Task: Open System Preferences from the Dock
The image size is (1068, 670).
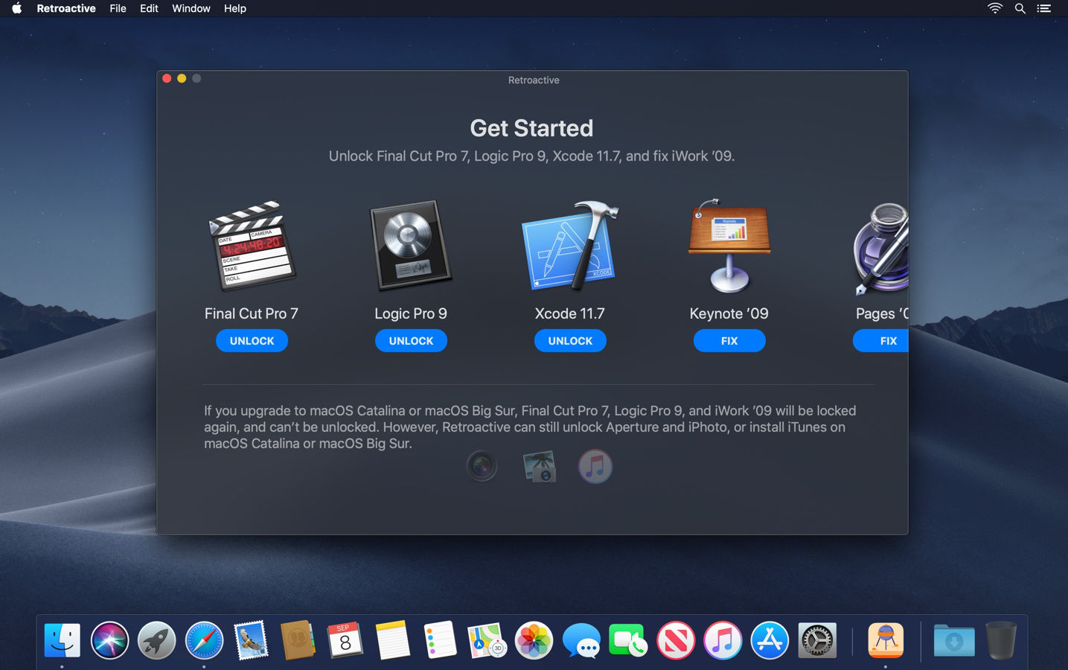Action: 816,639
